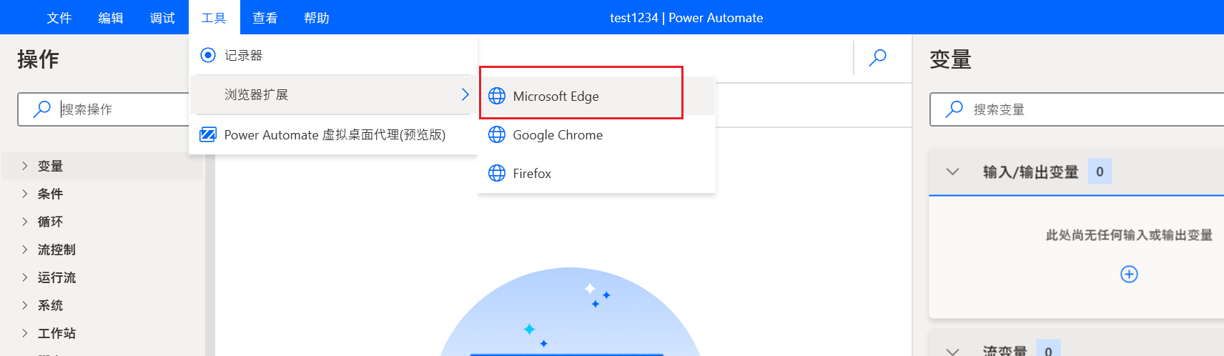Click the flow search magnifier icon
This screenshot has height=356, width=1224.
click(x=878, y=58)
